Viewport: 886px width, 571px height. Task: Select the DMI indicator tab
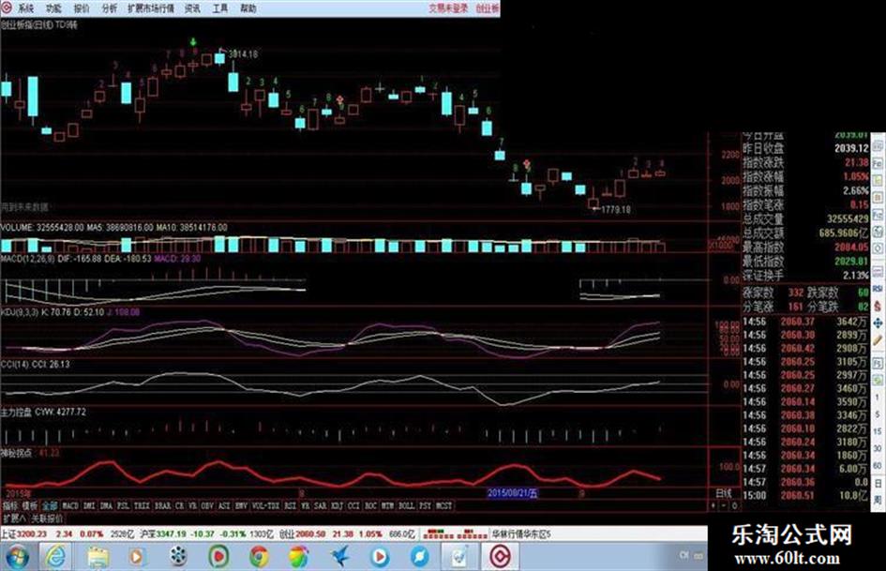(x=89, y=506)
